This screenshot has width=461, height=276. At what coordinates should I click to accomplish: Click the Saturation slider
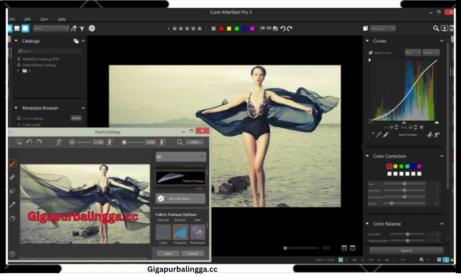[x=405, y=190]
